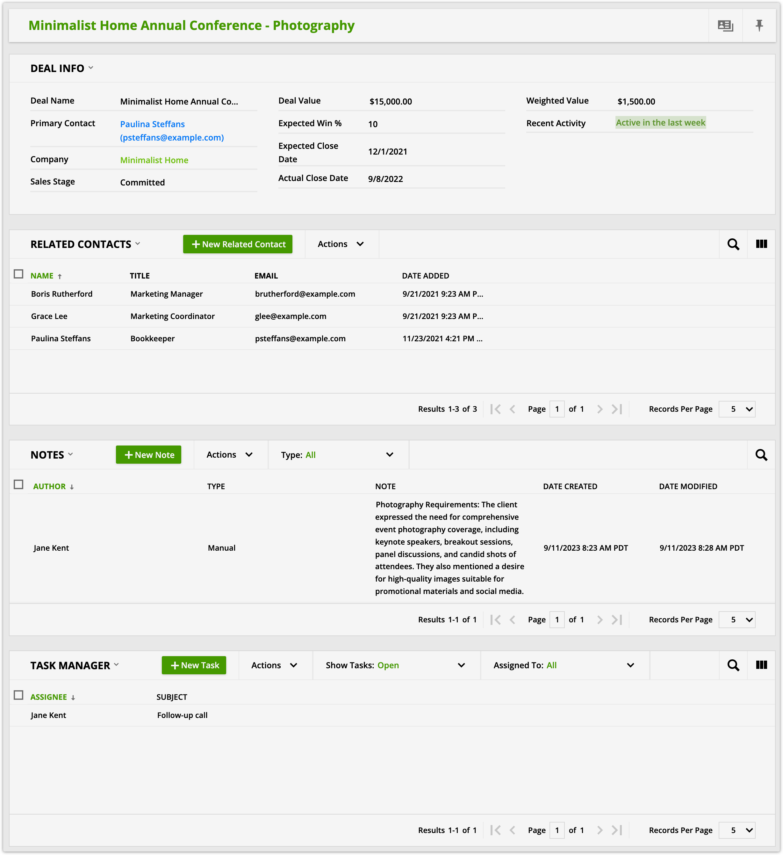Click page number field in Task Manager
Image resolution: width=783 pixels, height=855 pixels.
557,830
